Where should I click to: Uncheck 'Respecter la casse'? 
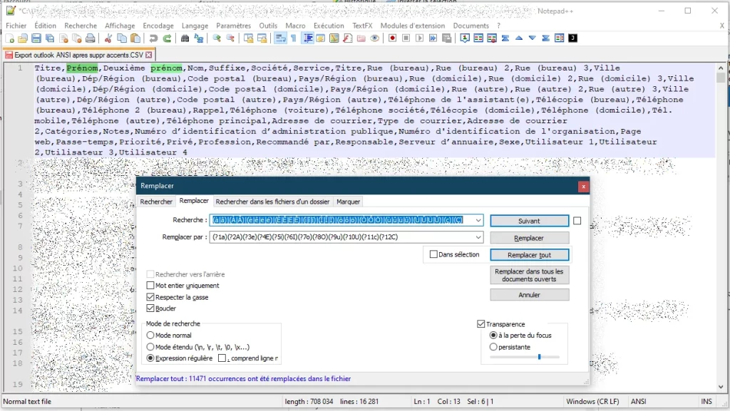[x=150, y=297]
